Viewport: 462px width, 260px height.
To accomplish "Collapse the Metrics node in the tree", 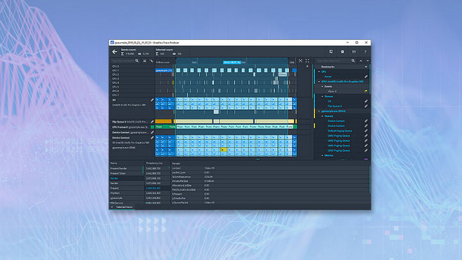I will [322, 155].
